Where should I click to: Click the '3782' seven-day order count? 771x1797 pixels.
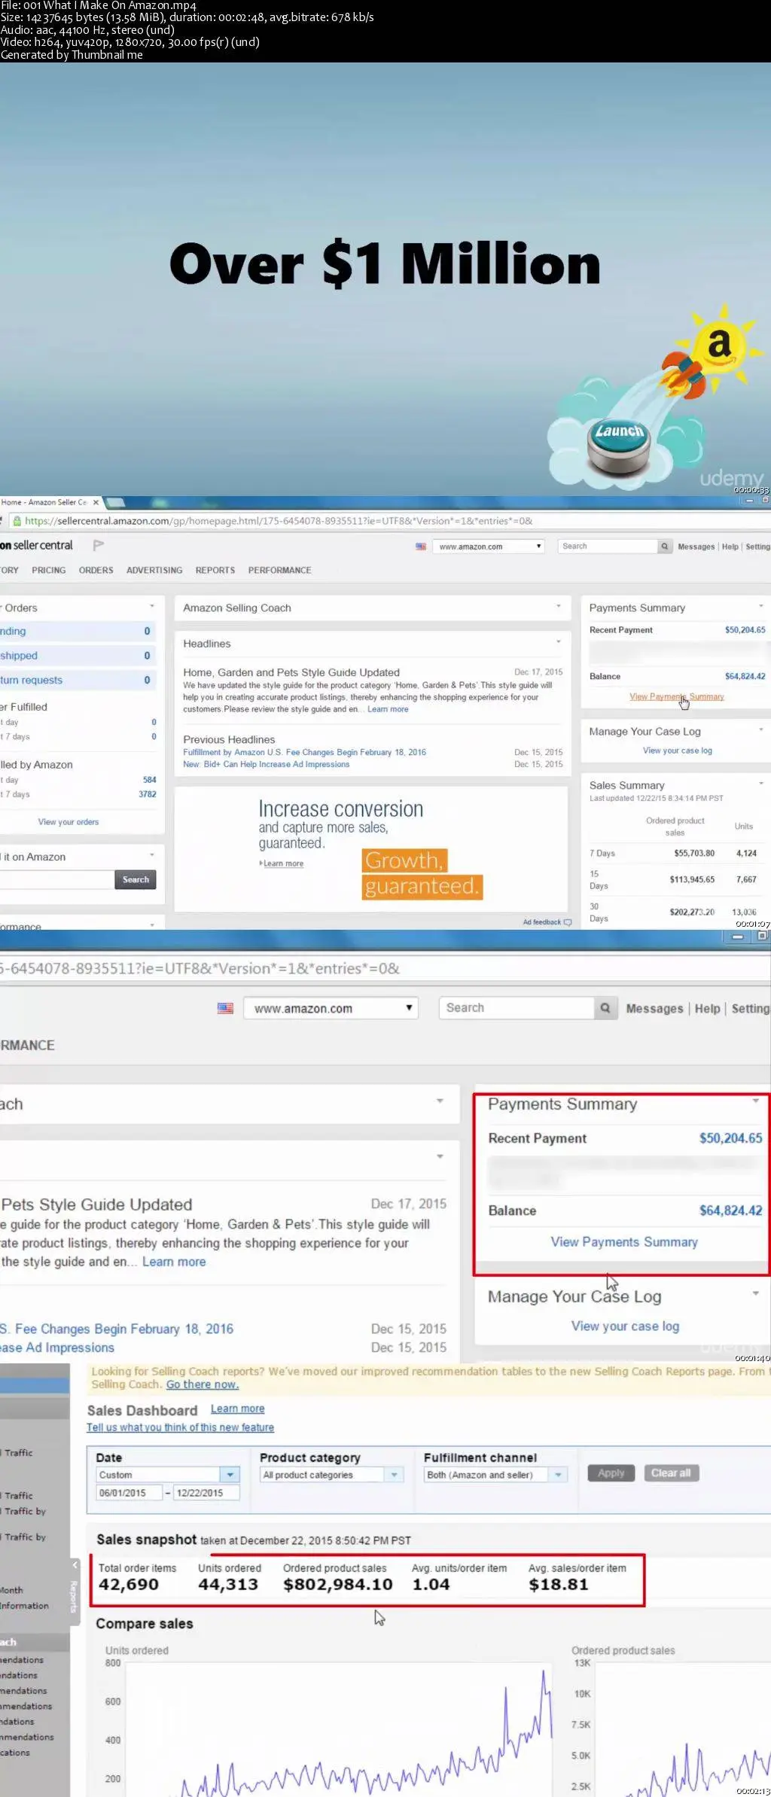click(x=148, y=794)
